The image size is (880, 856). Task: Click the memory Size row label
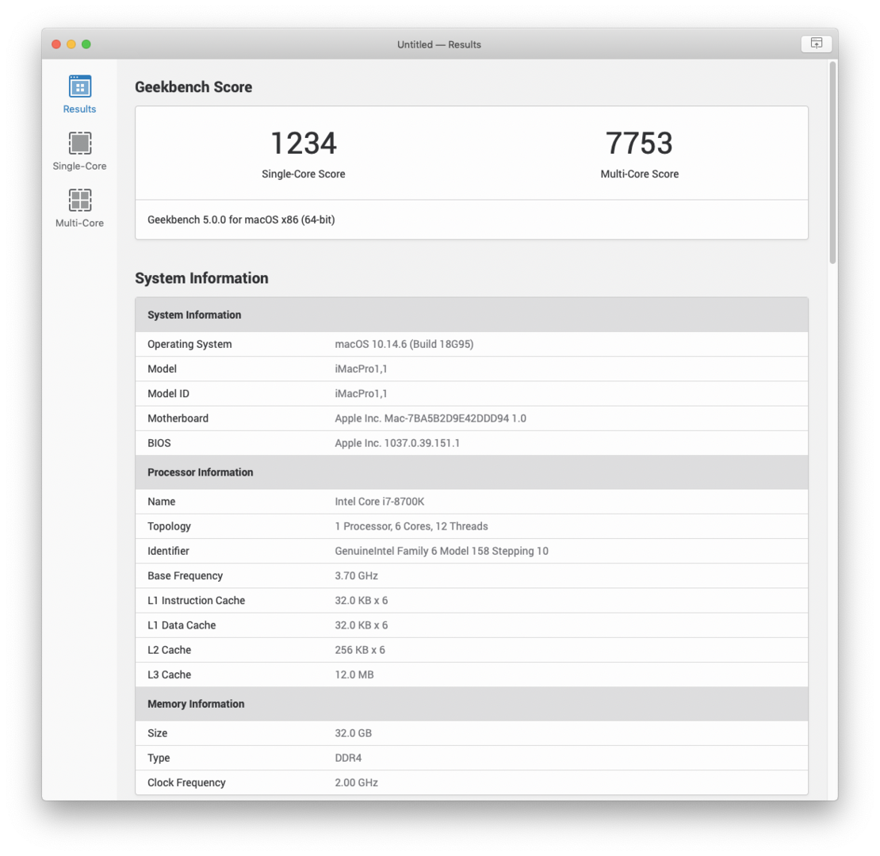point(158,733)
